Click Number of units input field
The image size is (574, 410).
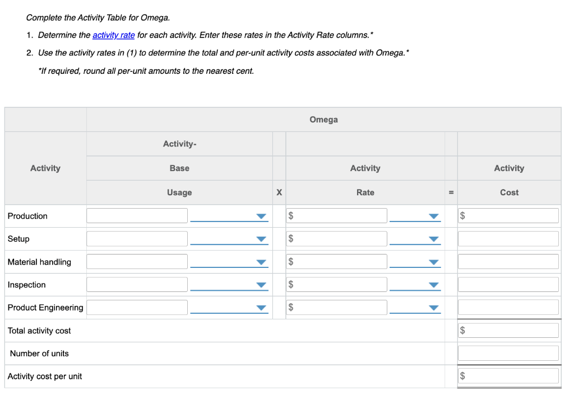[508, 354]
